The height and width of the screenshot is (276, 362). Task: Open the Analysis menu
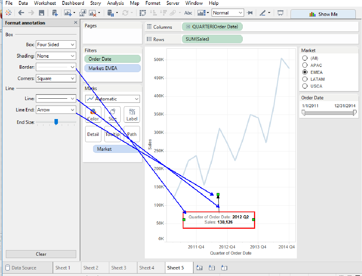(115, 3)
